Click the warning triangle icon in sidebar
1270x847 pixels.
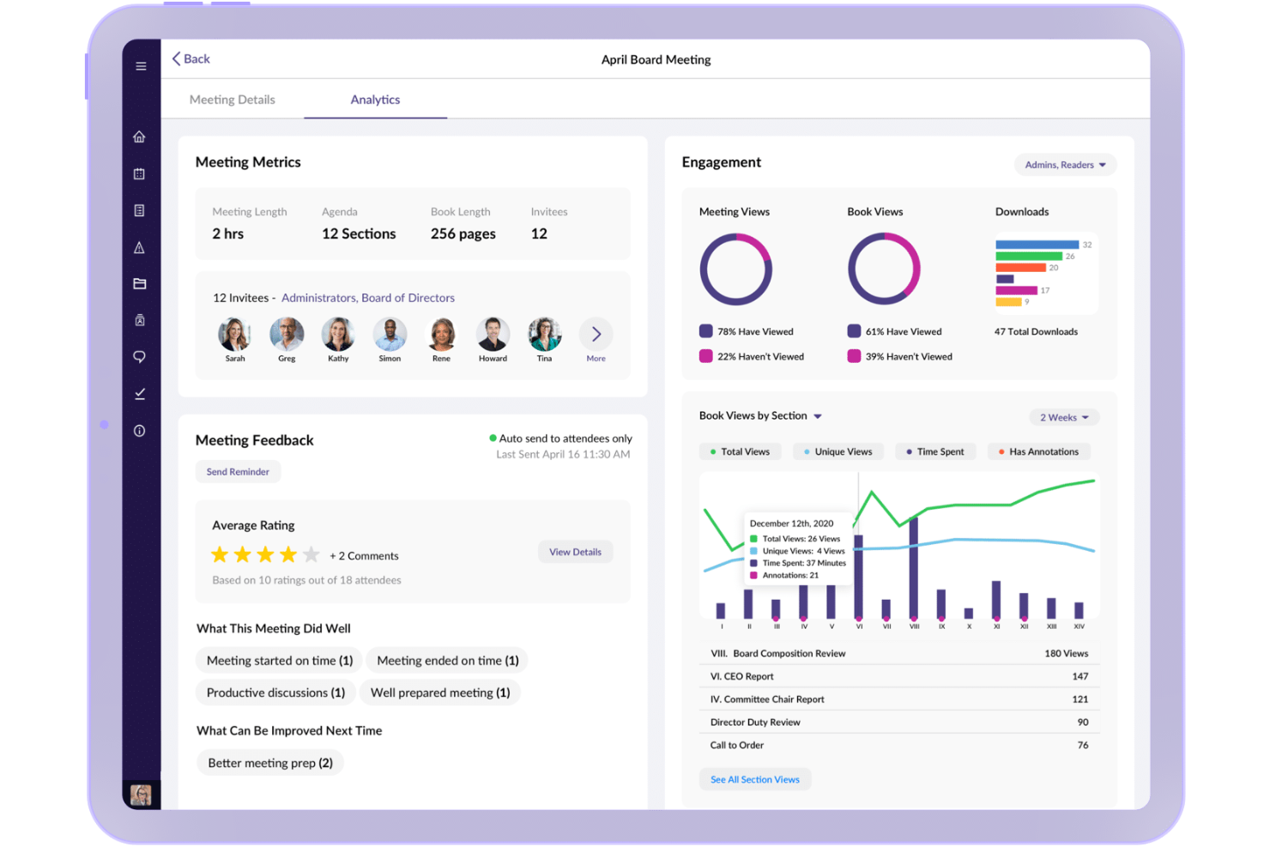tap(140, 247)
